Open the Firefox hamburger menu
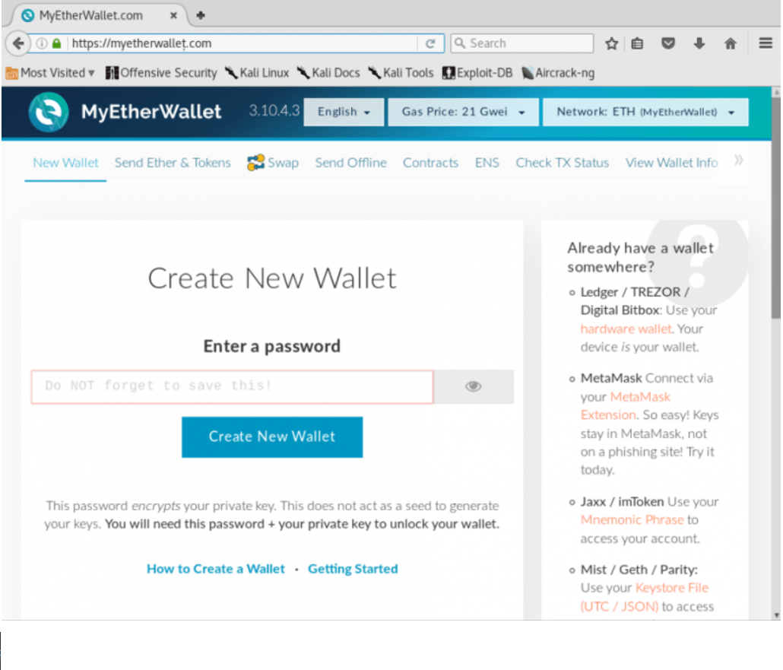This screenshot has width=783, height=670. point(766,43)
